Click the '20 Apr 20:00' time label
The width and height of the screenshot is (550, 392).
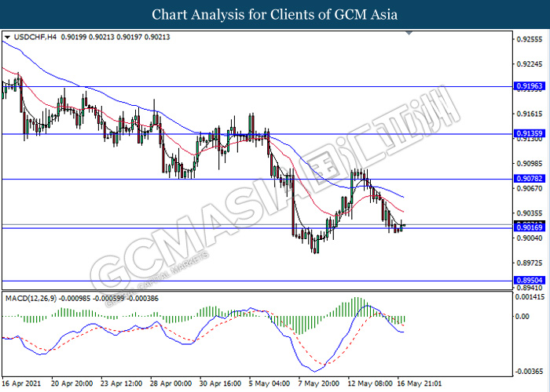pos(72,383)
